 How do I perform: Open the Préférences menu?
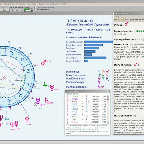tap(20, 4)
